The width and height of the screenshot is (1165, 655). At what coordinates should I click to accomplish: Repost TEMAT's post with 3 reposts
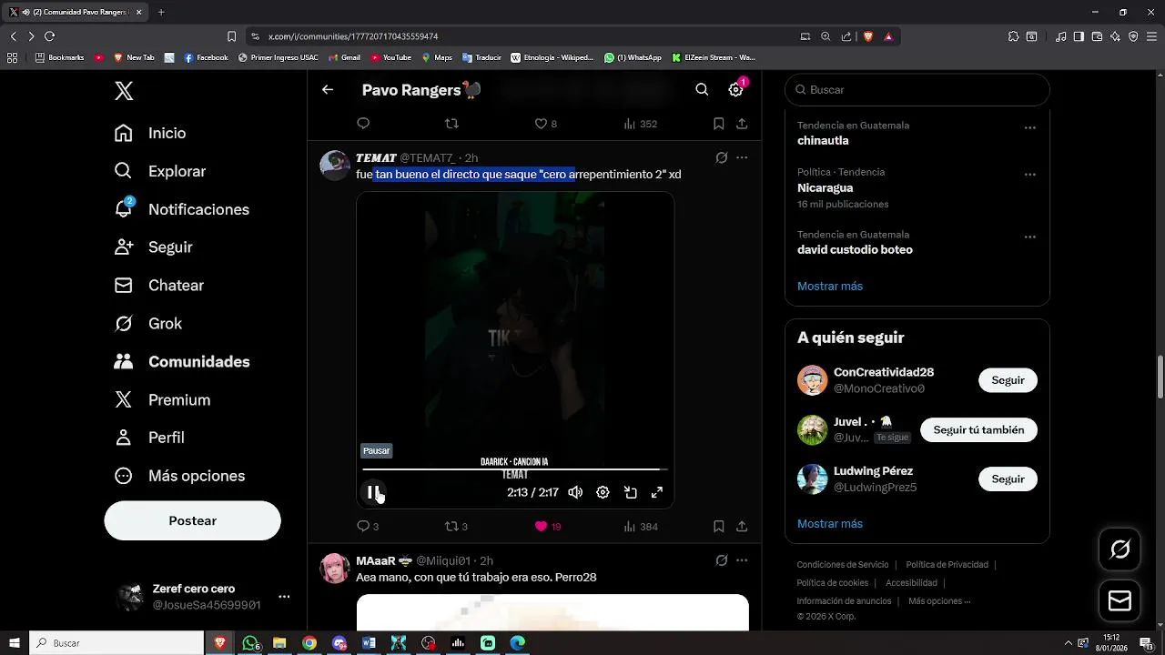(x=456, y=526)
